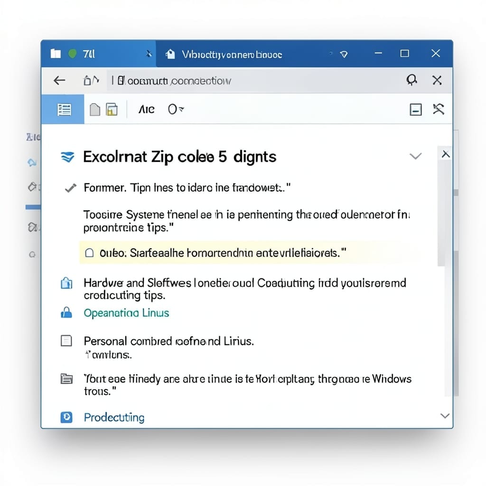This screenshot has height=486, width=486.
Task: Click the Toosirre Systene paragraph text
Action: click(x=247, y=221)
